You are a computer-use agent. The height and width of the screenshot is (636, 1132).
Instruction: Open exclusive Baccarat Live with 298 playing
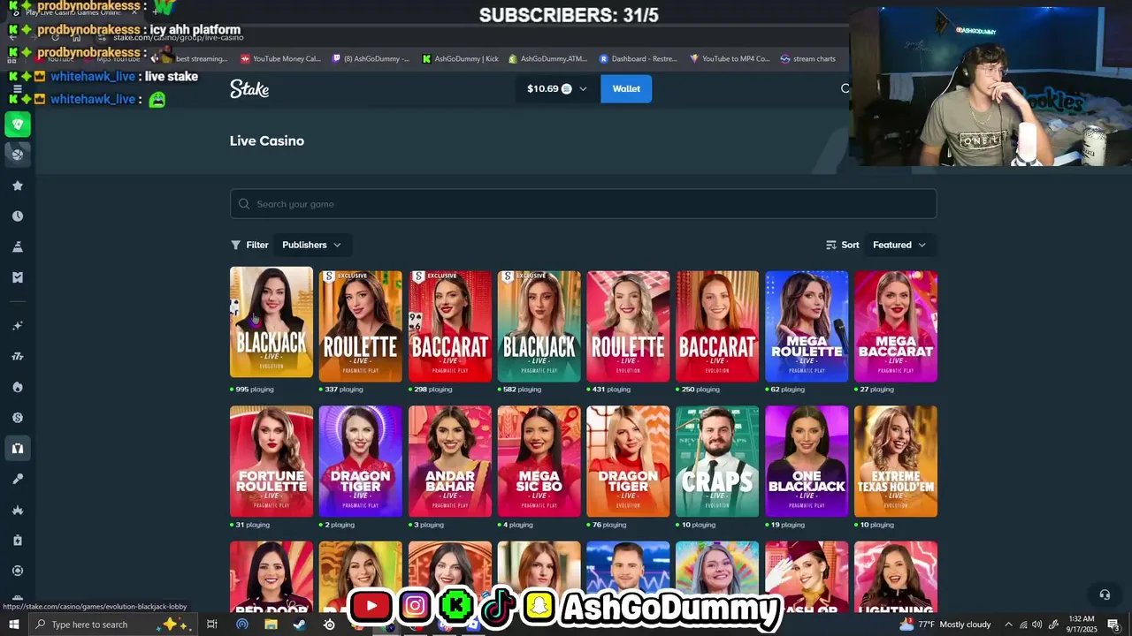coord(449,326)
